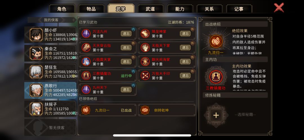Choose hero 扶摇子 in the roster
Screen dimensions: 304x140
[x=50, y=109]
